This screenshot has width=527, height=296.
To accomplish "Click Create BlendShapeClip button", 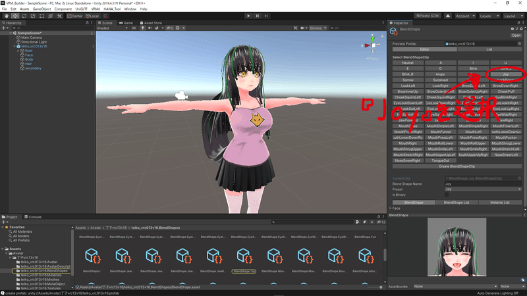I will coord(457,166).
